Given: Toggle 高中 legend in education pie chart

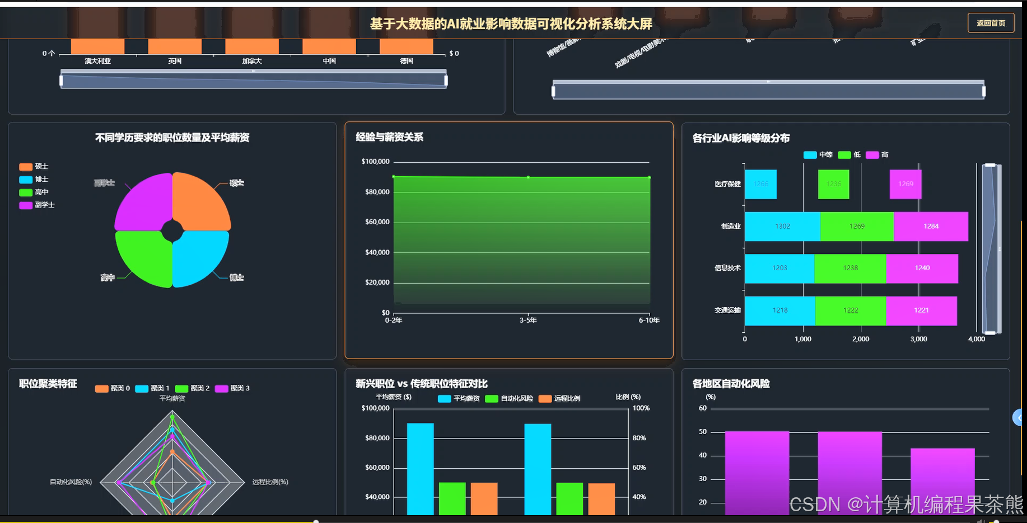Looking at the screenshot, I should pyautogui.click(x=34, y=192).
